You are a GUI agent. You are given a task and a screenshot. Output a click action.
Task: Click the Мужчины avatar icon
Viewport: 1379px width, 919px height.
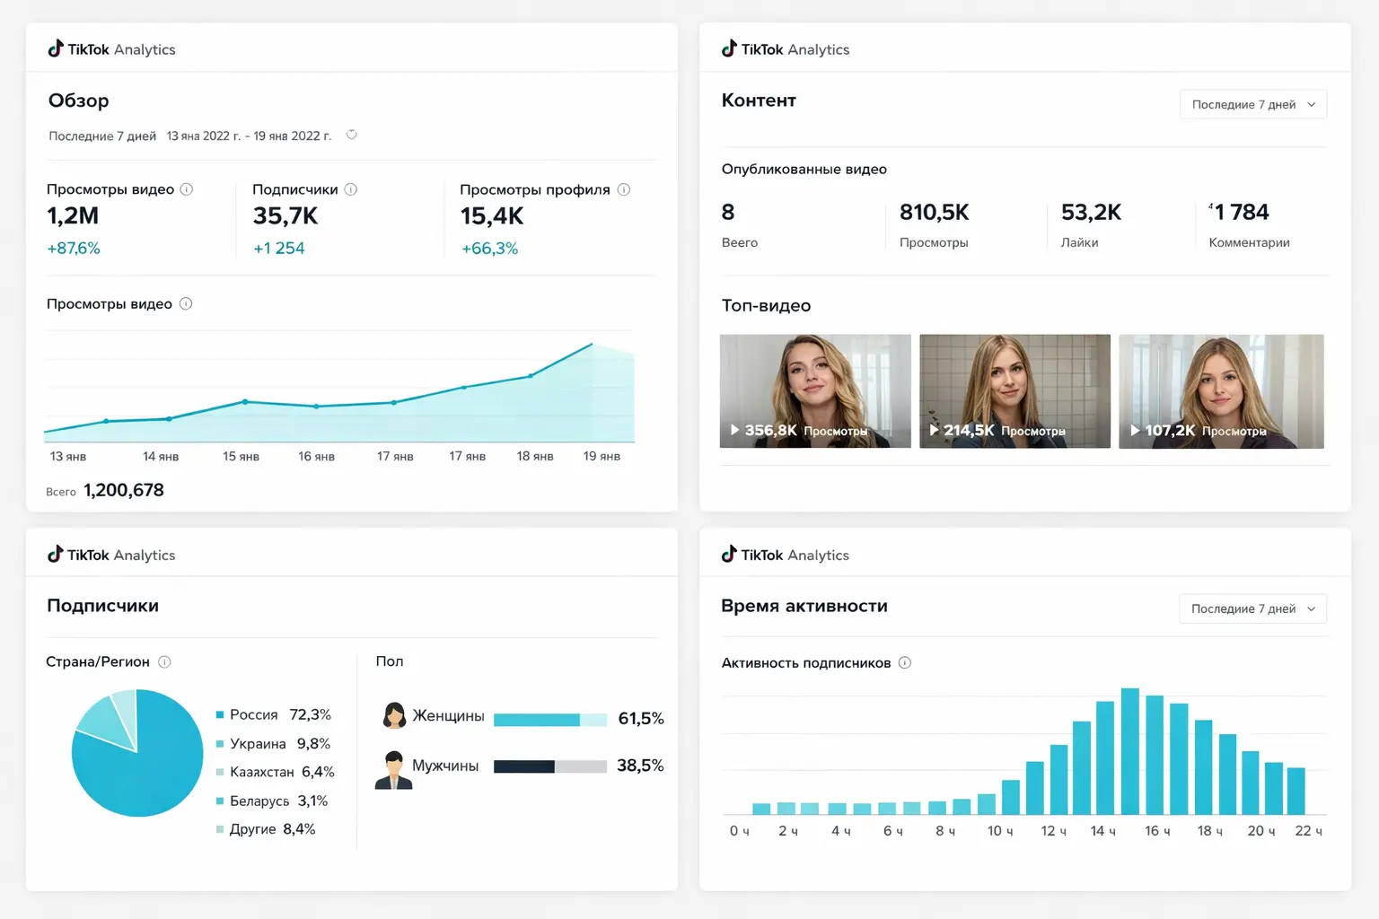[x=393, y=769]
